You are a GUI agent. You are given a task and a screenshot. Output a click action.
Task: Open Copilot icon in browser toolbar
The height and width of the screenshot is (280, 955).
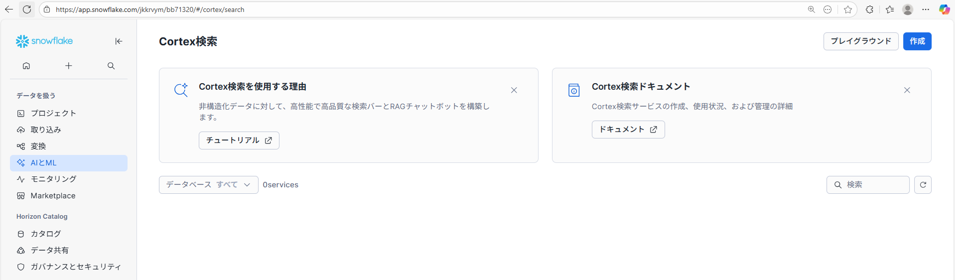[944, 9]
